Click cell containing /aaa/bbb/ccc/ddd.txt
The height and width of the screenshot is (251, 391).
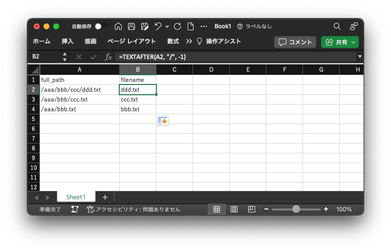80,90
